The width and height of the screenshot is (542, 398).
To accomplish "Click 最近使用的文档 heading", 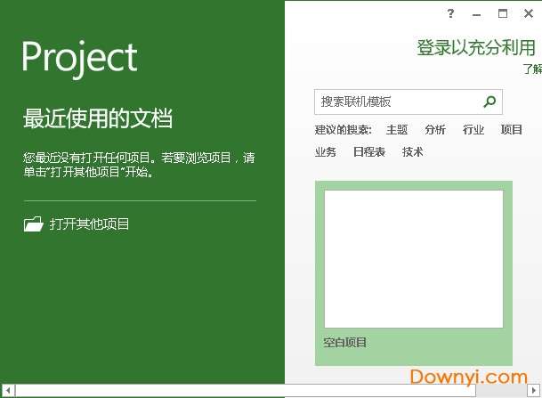I will point(98,118).
